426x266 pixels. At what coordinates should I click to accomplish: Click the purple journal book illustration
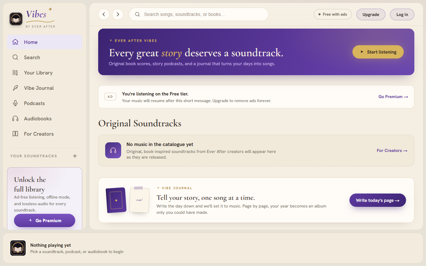(x=116, y=200)
